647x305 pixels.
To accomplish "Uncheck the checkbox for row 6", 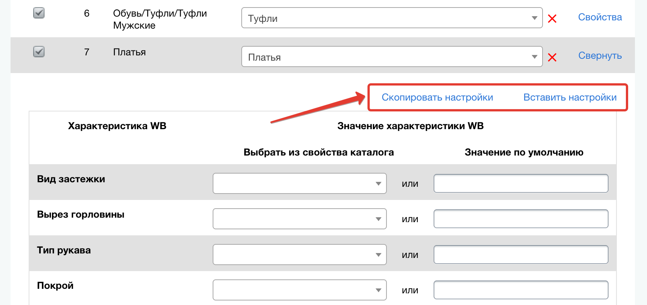I will click(39, 13).
